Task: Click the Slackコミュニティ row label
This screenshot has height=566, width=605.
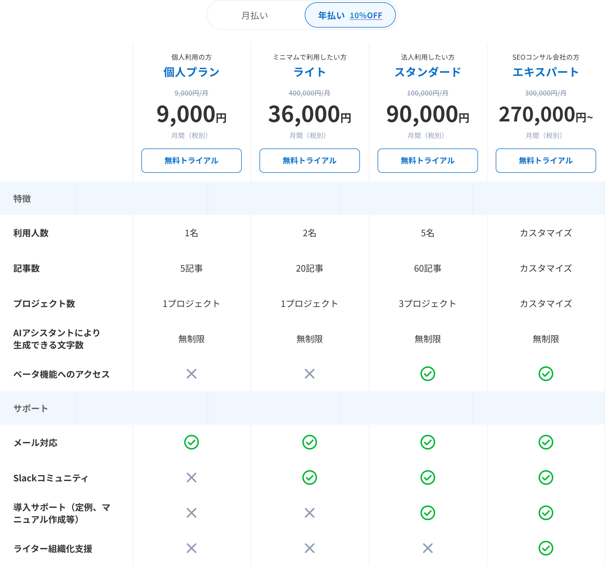Action: tap(51, 478)
